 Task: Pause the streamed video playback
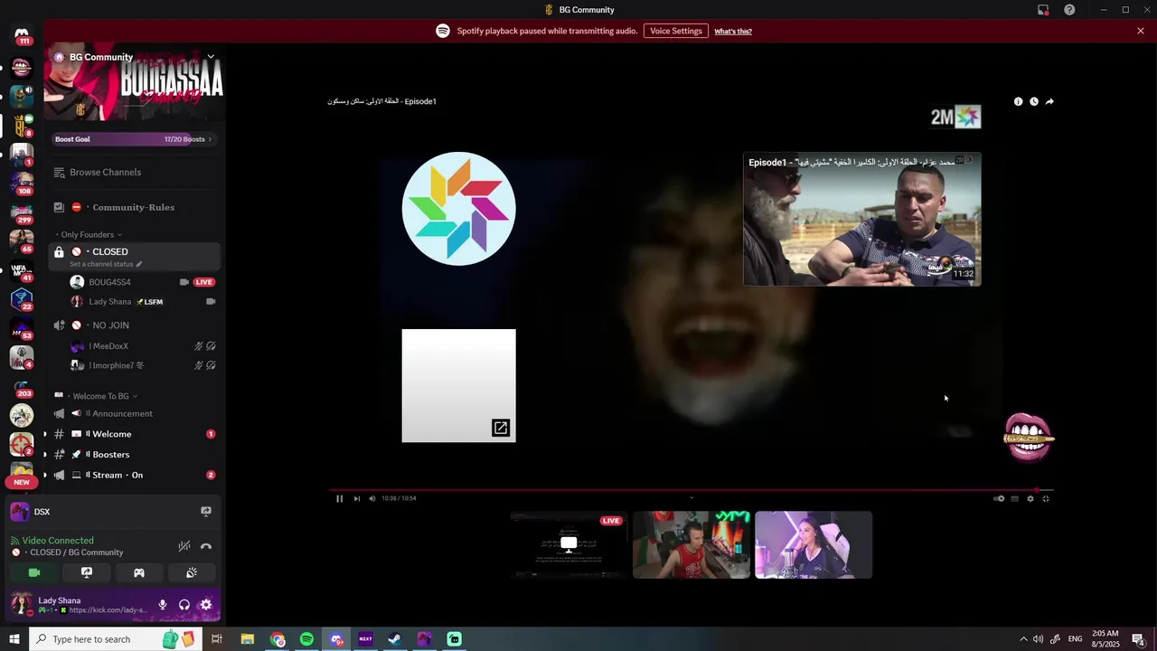[340, 498]
